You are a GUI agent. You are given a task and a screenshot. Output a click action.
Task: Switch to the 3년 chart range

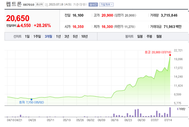click(66, 37)
